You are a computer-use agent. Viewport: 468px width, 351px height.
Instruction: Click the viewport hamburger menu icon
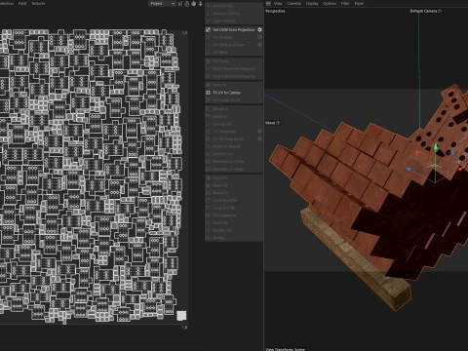click(268, 4)
